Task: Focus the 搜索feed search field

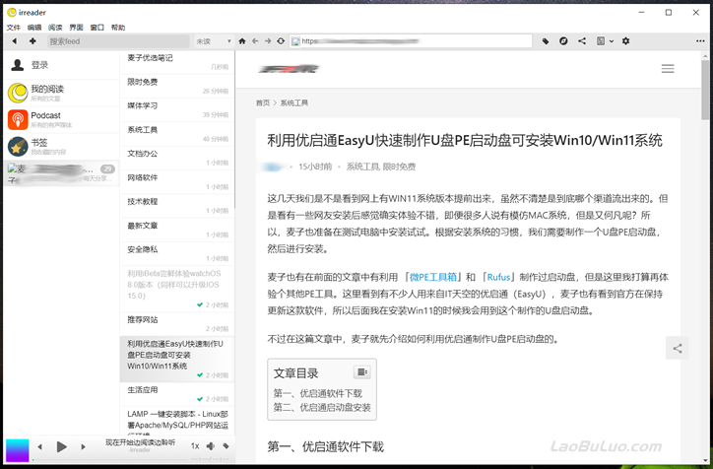Action: (x=118, y=41)
